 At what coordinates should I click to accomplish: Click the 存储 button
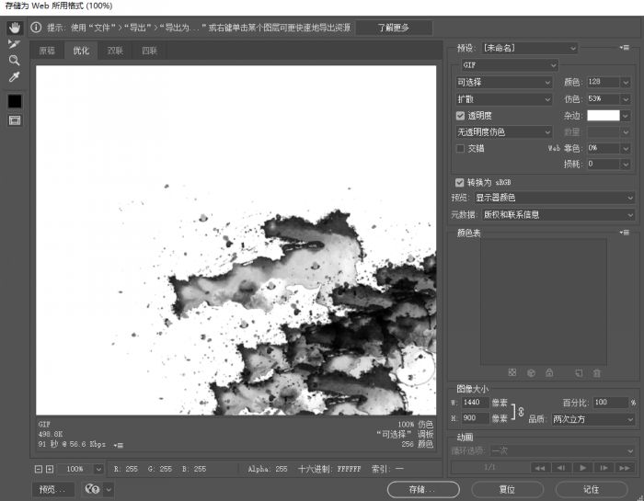(x=423, y=490)
